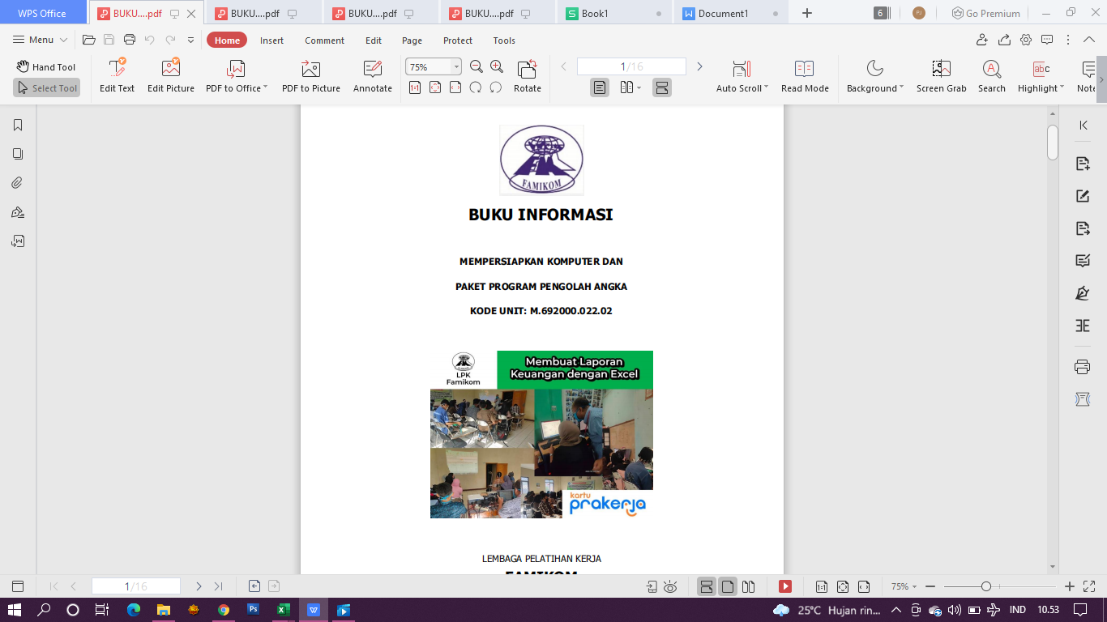Open the Search tool in ribbon

991,76
